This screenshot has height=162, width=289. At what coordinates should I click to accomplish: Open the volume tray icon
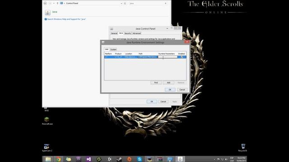(x=226, y=159)
